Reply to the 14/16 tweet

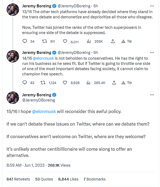(25, 83)
